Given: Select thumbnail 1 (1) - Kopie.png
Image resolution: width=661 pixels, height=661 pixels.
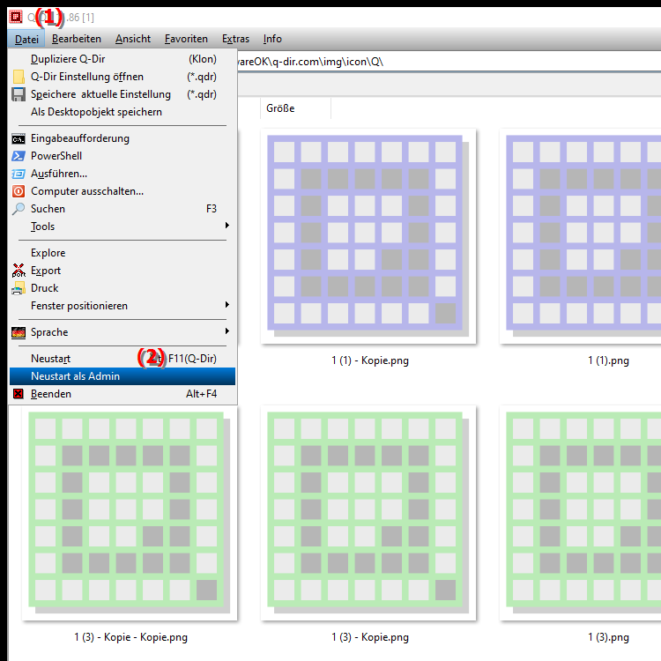Looking at the screenshot, I should click(x=368, y=236).
